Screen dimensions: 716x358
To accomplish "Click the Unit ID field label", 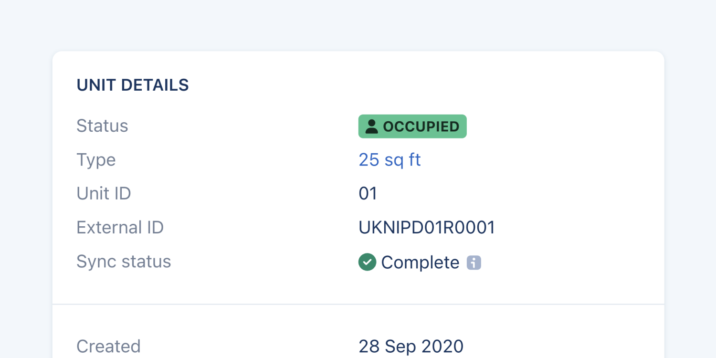I will [104, 194].
